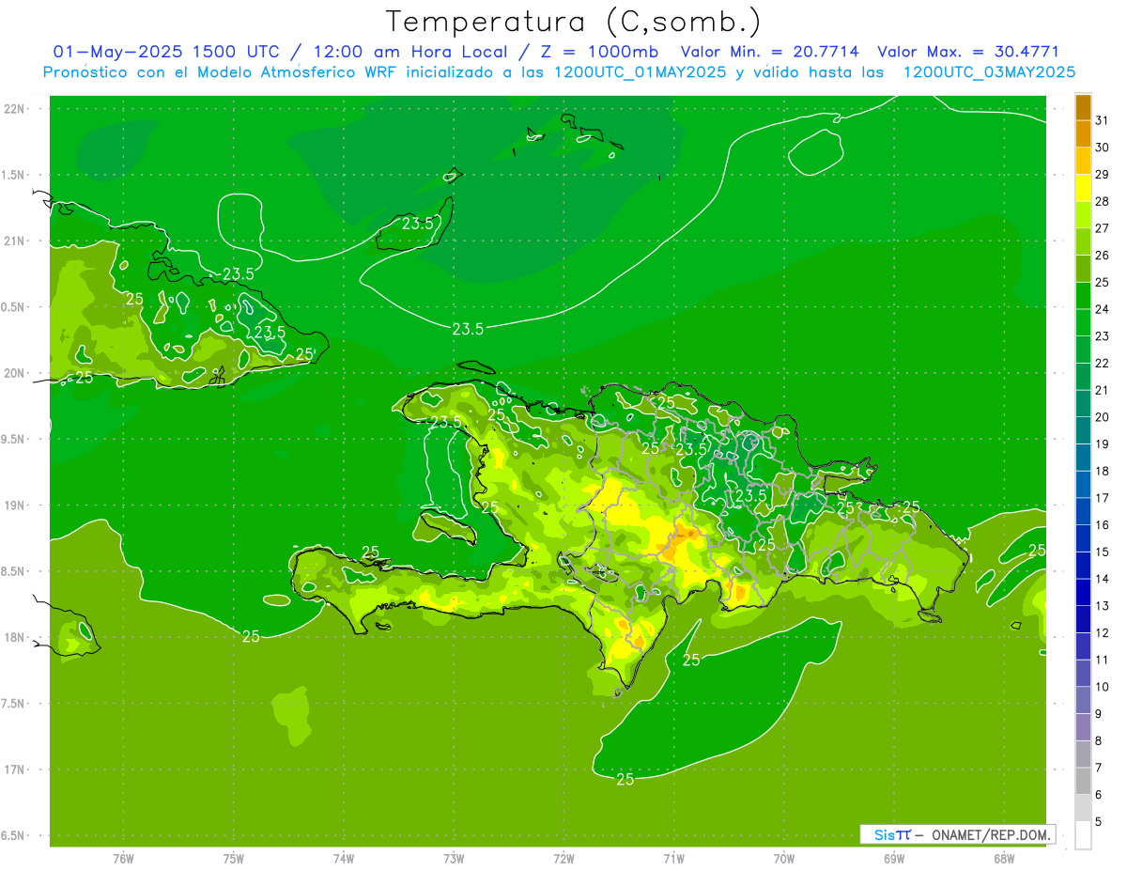The image size is (1127, 871).
Task: Click the 22 label on the color scale
Action: click(1103, 363)
